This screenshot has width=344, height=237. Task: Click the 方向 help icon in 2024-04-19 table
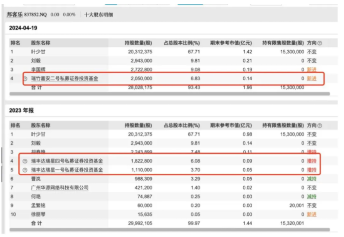(x=320, y=43)
